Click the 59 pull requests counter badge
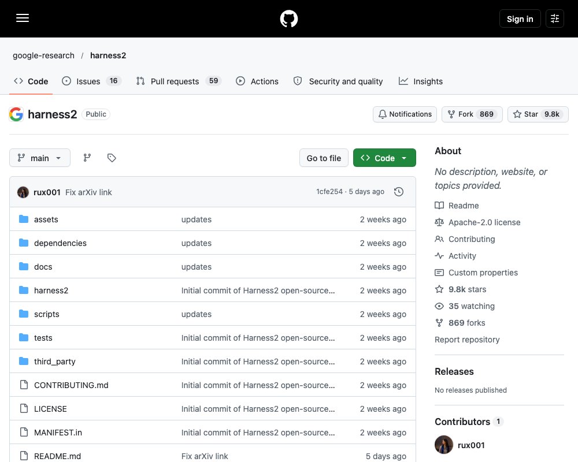Screen dimensions: 578x462 pos(213,81)
